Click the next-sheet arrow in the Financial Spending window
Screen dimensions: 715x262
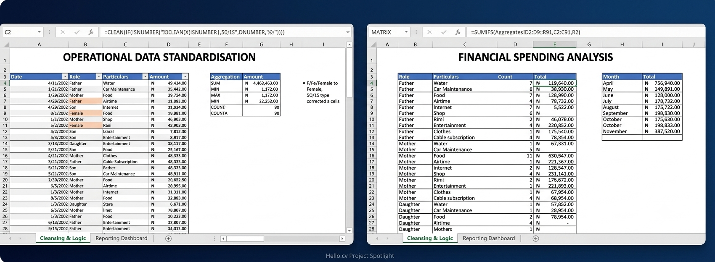pyautogui.click(x=387, y=238)
